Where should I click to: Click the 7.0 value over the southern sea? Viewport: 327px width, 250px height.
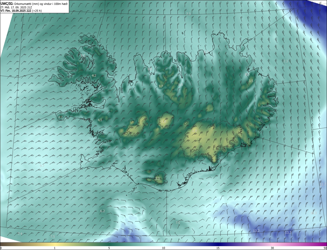click(x=178, y=223)
